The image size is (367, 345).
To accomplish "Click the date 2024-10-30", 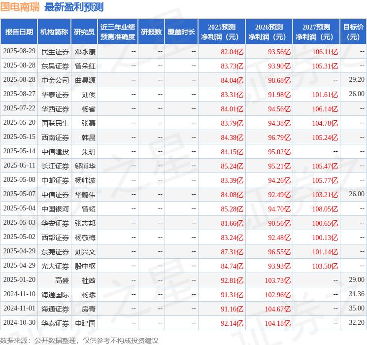I will [19, 322].
